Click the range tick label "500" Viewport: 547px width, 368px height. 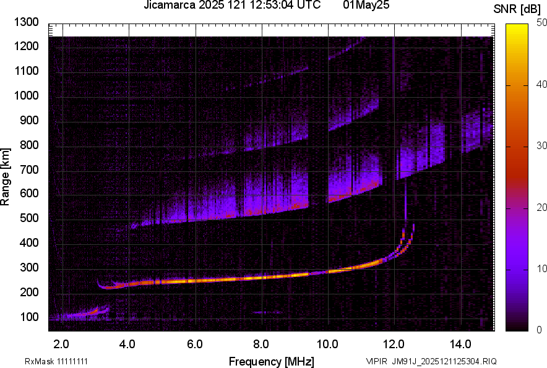pyautogui.click(x=29, y=218)
